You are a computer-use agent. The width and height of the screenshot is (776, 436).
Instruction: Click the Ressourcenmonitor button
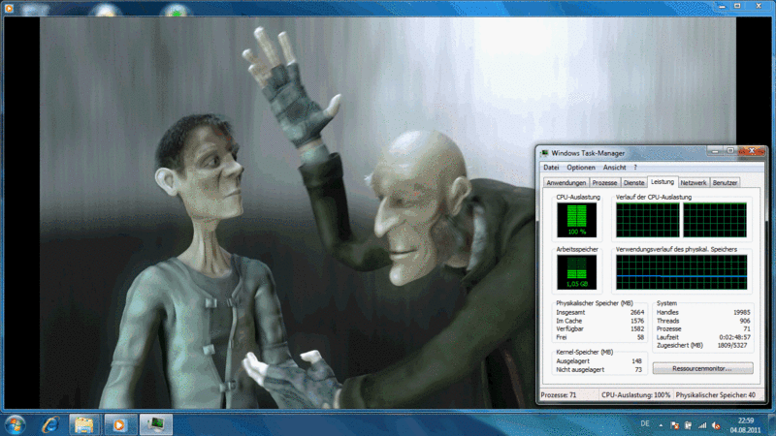(702, 368)
